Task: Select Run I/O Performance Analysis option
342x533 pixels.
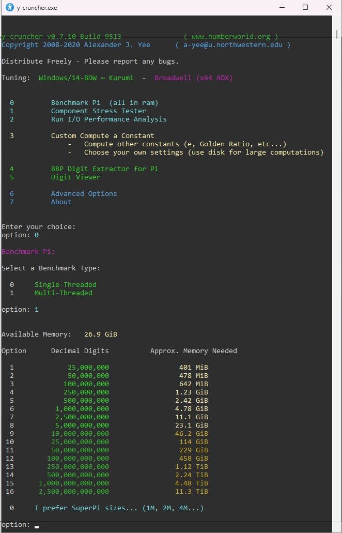Action: (108, 119)
